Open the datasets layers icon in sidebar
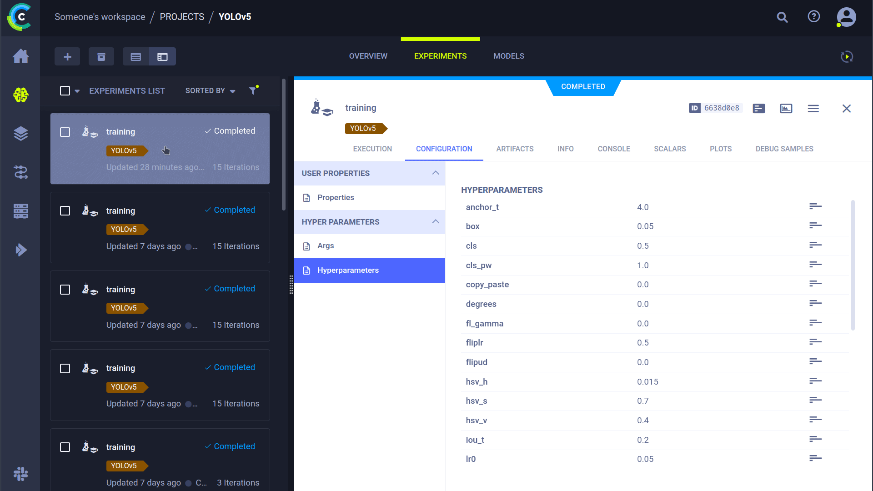 point(20,134)
